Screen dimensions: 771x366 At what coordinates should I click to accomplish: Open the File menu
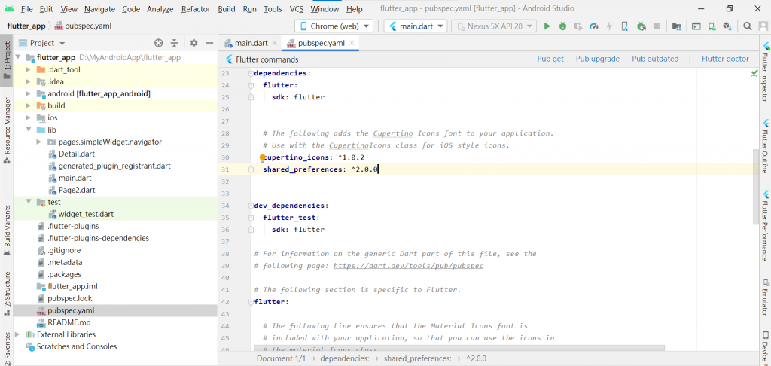(27, 9)
